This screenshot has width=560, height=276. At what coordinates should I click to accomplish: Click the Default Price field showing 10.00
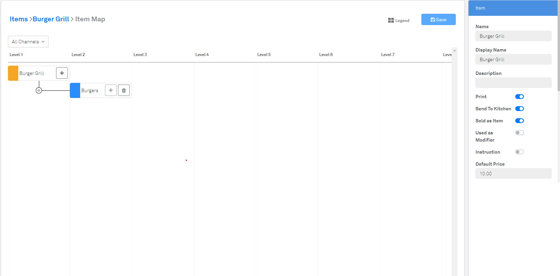[x=514, y=174]
